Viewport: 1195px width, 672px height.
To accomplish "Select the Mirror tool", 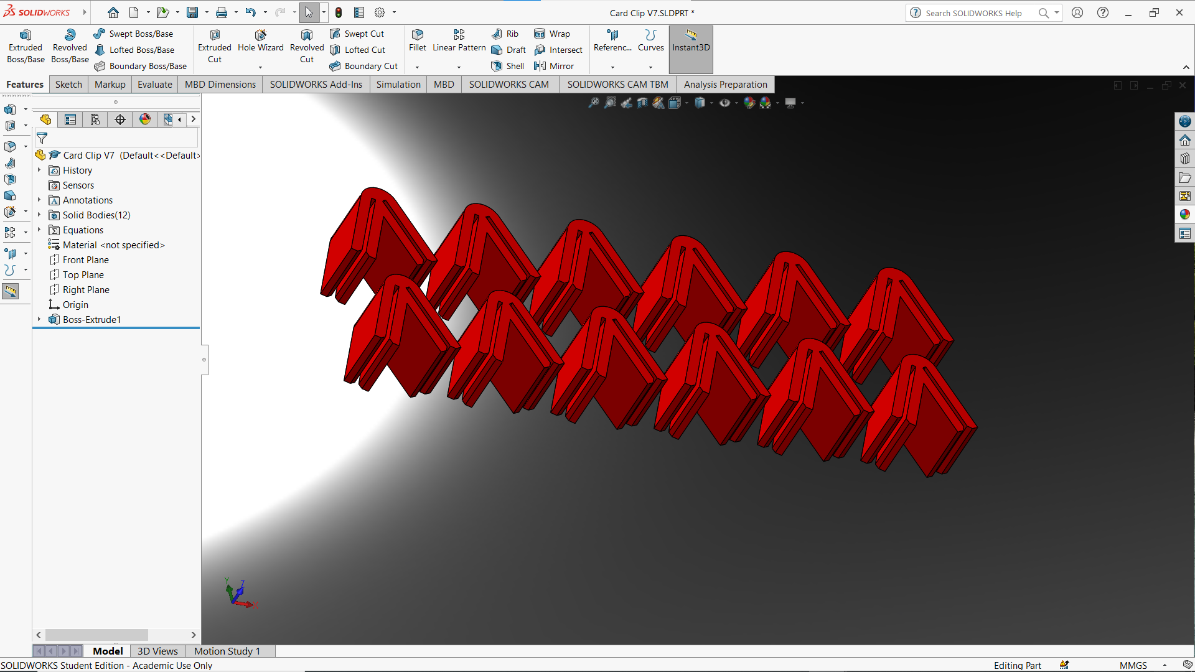I will tap(558, 65).
